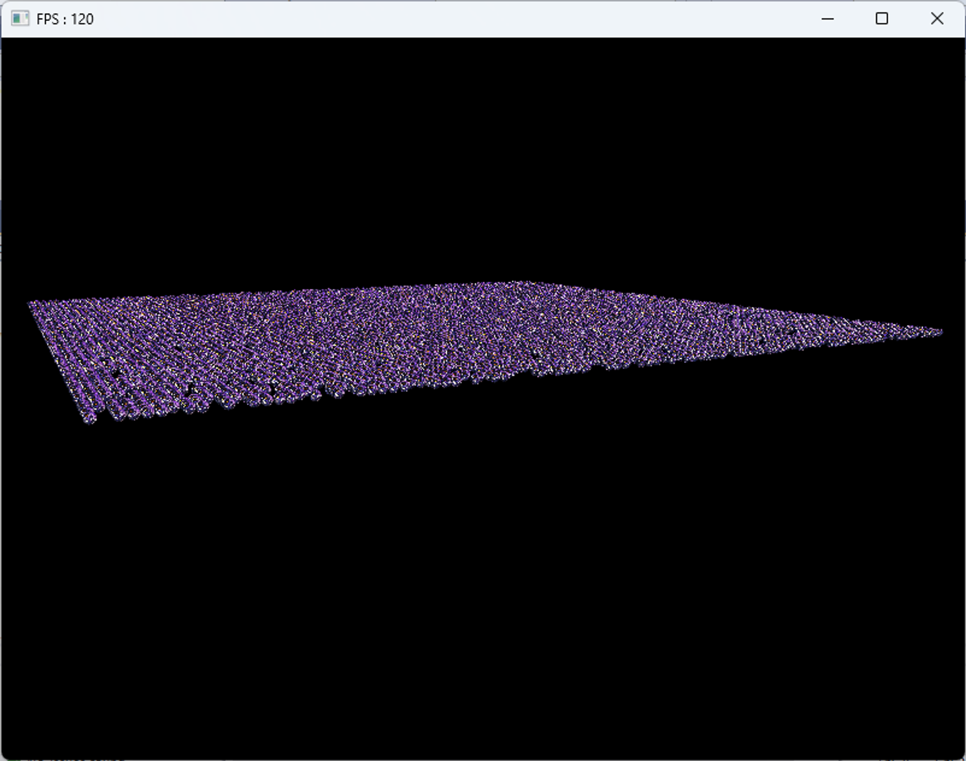Minimize the FPS render window
The width and height of the screenshot is (966, 761).
click(x=827, y=19)
